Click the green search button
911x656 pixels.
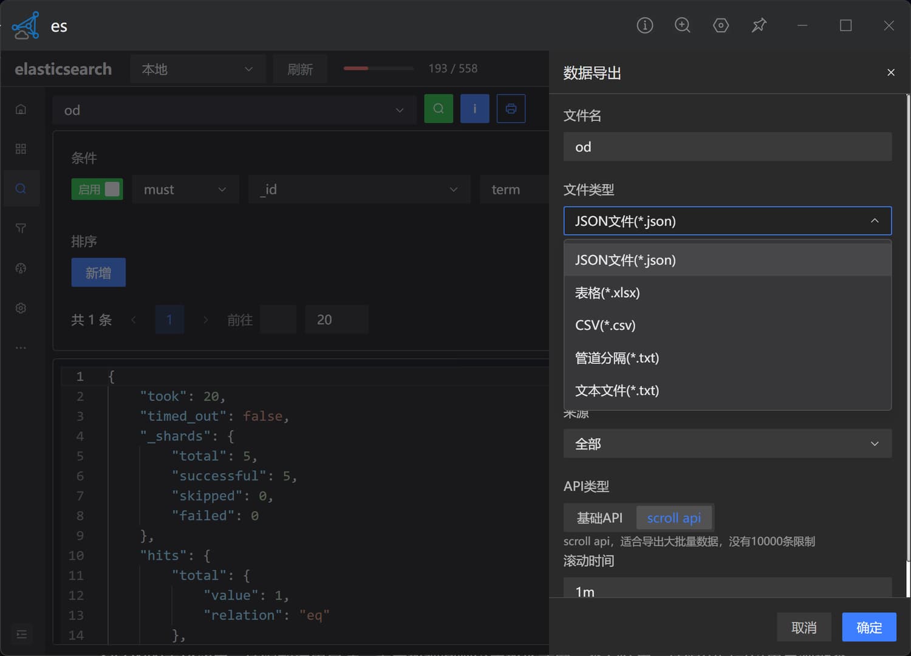coord(438,109)
